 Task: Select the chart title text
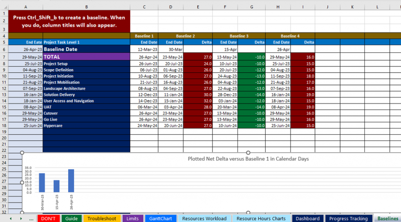click(248, 159)
